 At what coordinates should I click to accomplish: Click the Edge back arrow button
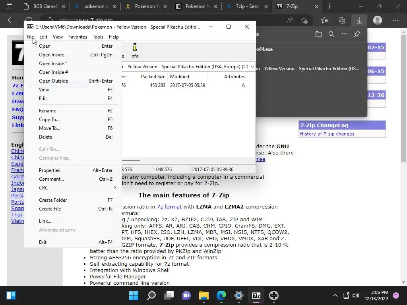(x=11, y=20)
